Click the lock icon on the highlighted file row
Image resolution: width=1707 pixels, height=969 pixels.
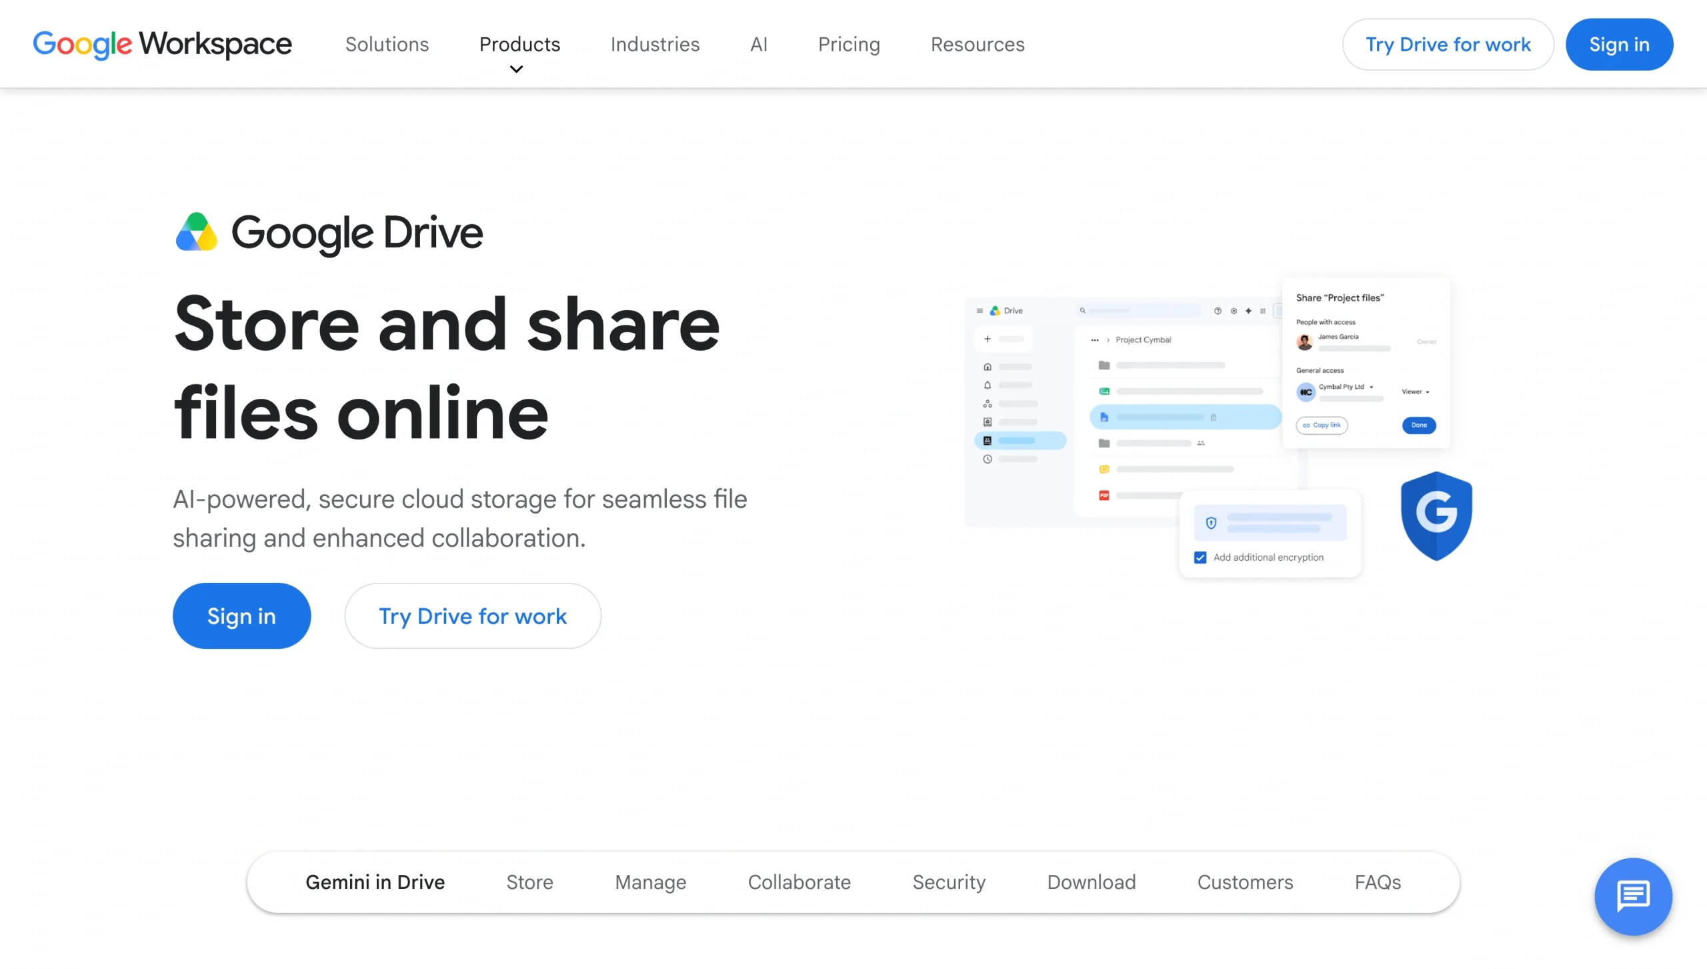point(1214,417)
